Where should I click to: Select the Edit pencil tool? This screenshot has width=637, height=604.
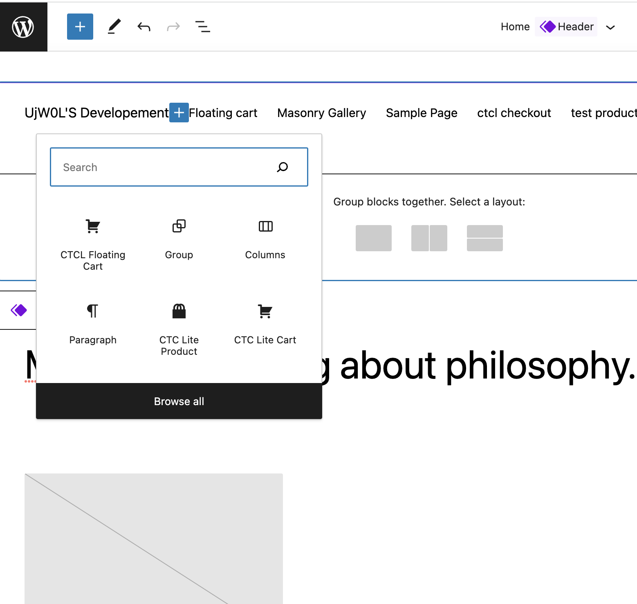point(114,27)
